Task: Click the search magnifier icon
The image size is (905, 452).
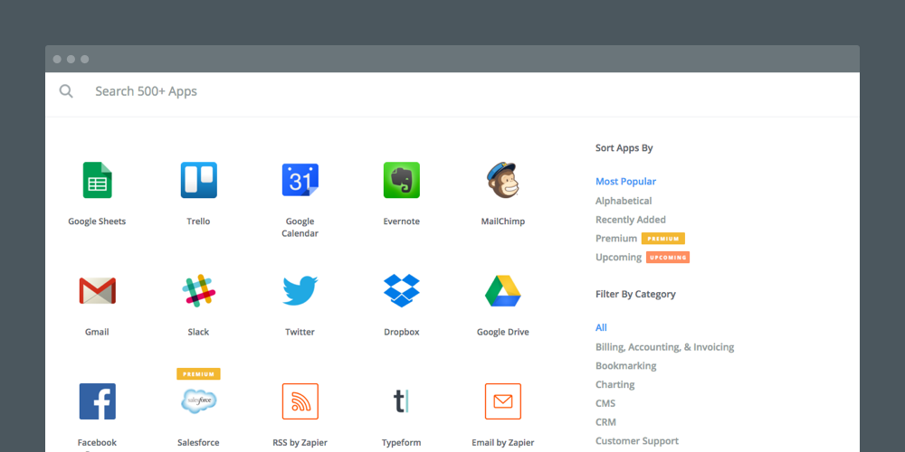Action: 66,91
